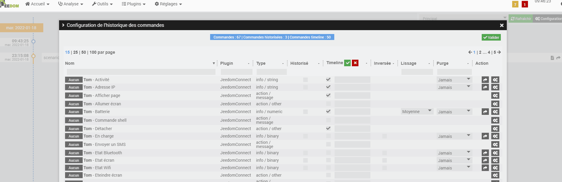Image resolution: width=562 pixels, height=182 pixels.
Task: Toggle Timeline checkbox for Tom - Adresse IP
Action: click(328, 87)
